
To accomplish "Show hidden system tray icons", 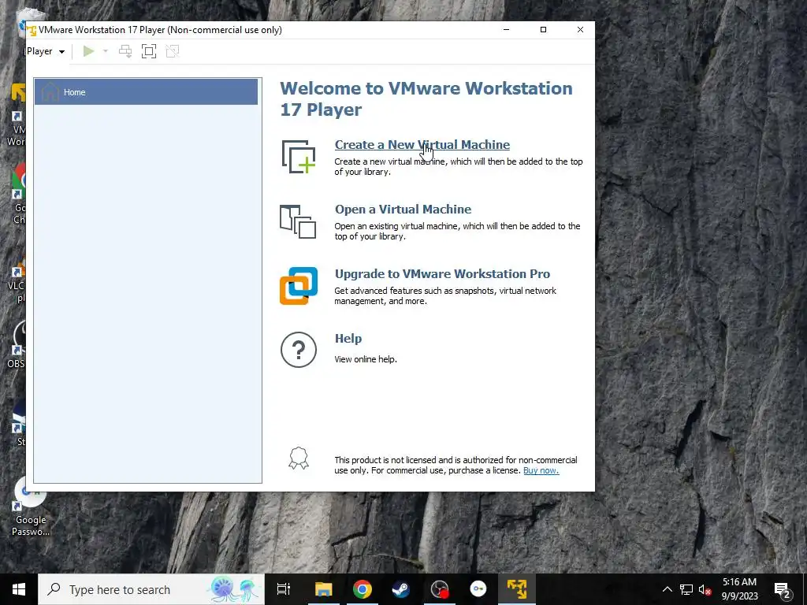I will (x=667, y=589).
